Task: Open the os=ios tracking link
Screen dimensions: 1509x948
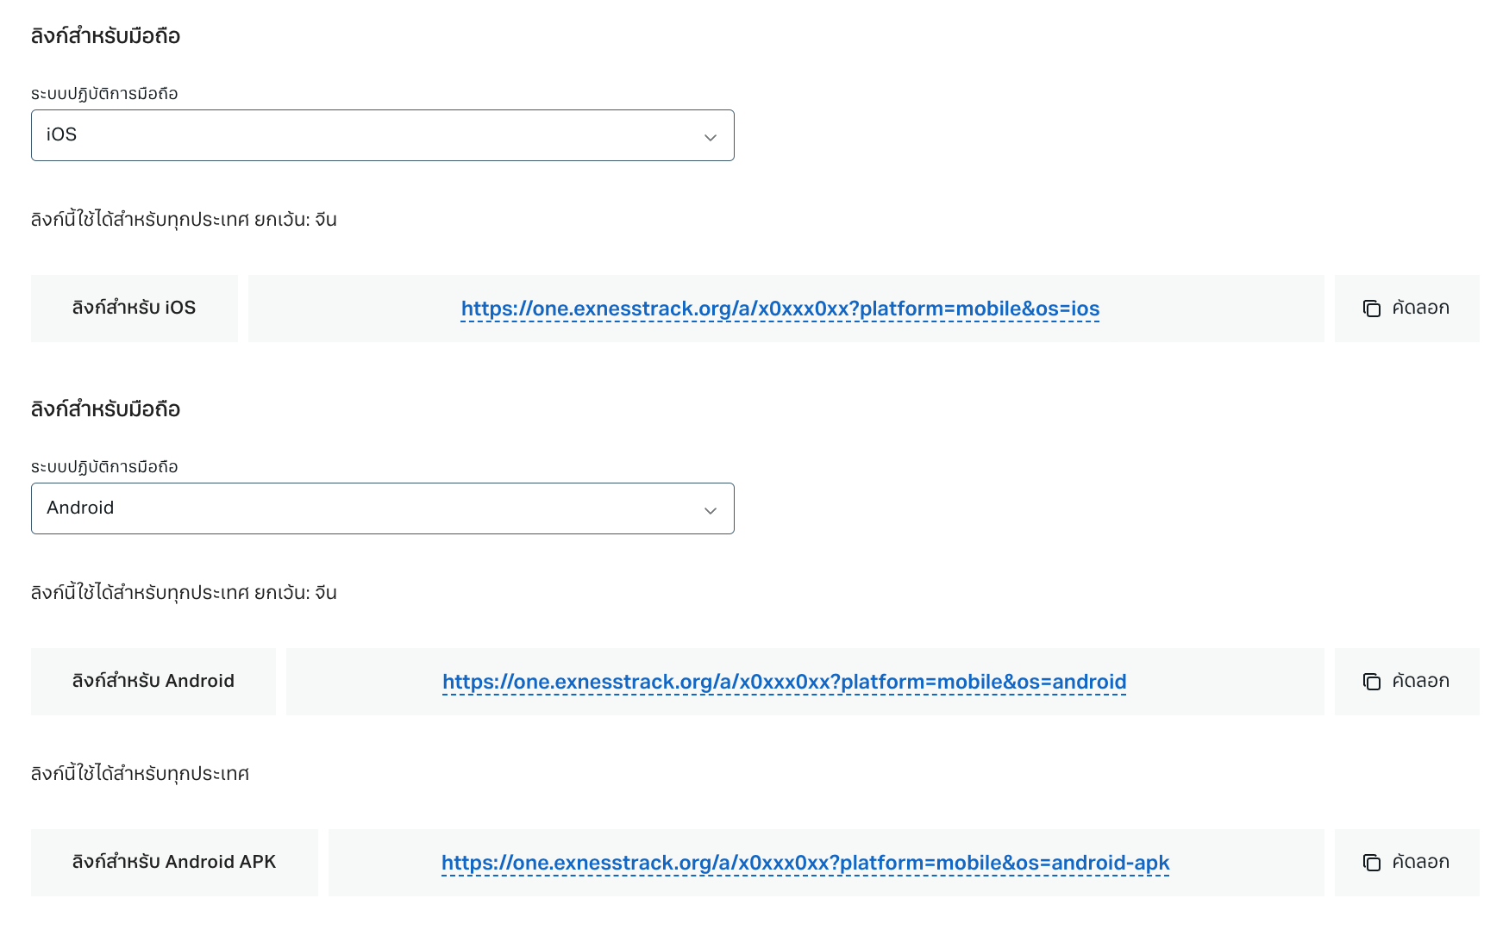Action: [780, 309]
